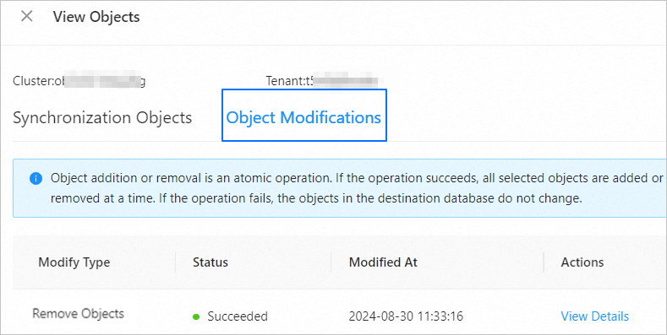Select the Object Modifications tab
The image size is (667, 335).
click(x=303, y=117)
